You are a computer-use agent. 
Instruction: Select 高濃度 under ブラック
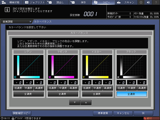(x=142, y=88)
